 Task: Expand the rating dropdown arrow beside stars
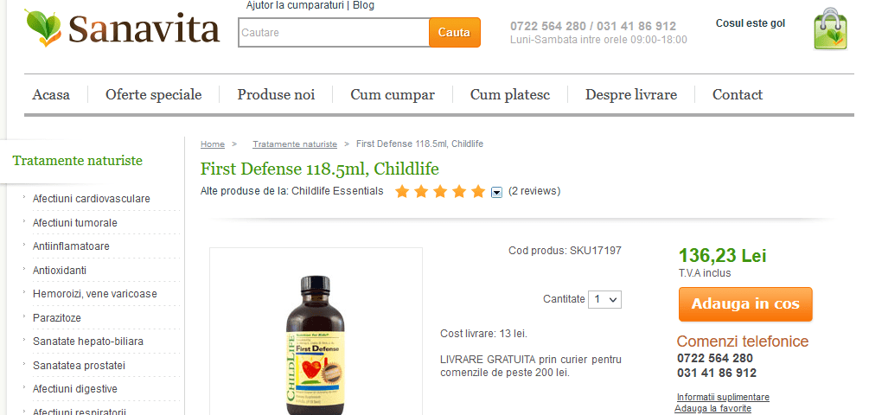click(x=497, y=192)
